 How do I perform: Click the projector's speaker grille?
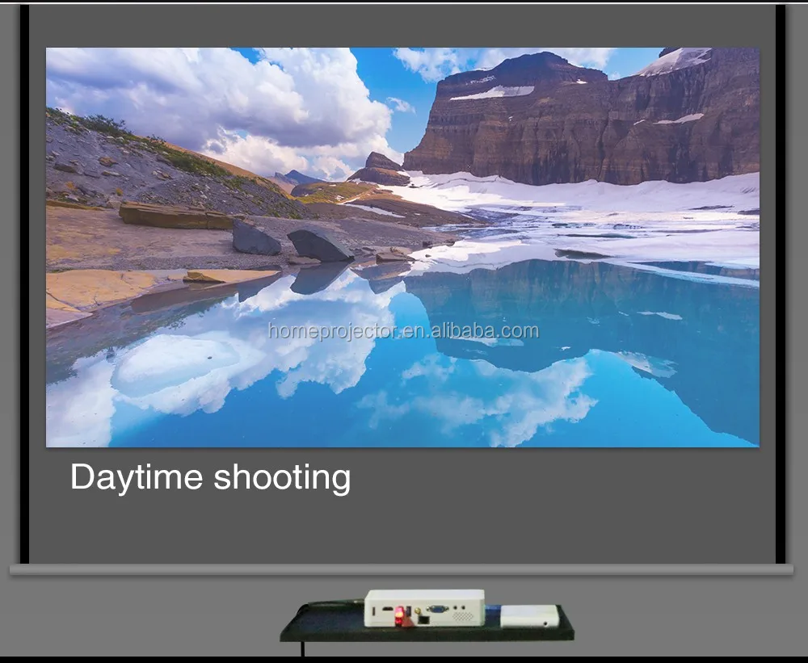coord(464,615)
